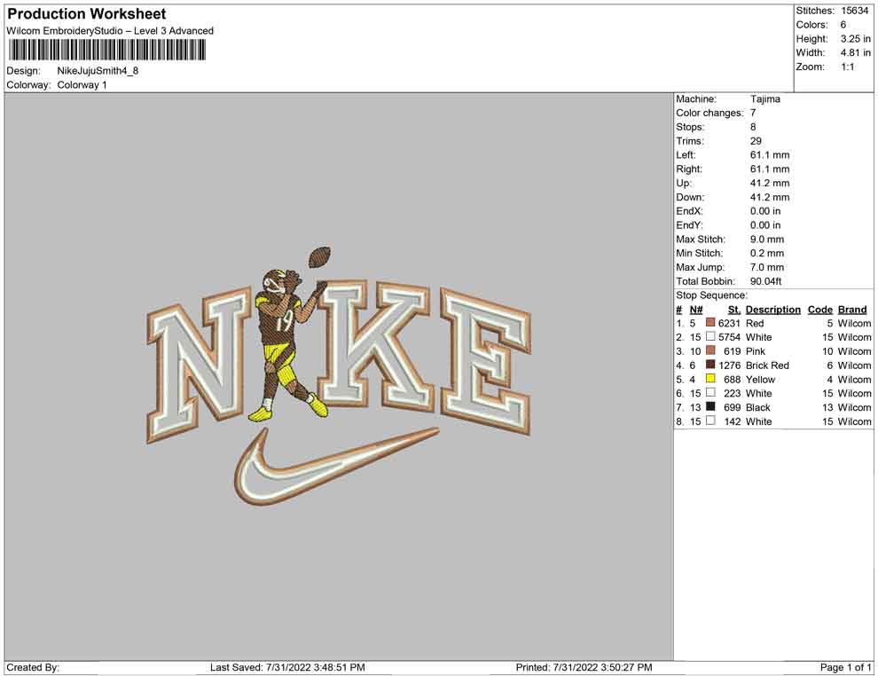Click the 'Code' column header
This screenshot has height=676, width=878.
[819, 309]
